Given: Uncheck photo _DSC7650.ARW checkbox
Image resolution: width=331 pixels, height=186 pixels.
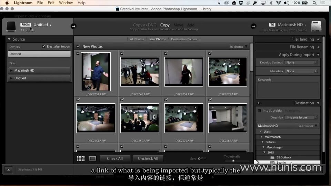Looking at the screenshot, I should point(122,100).
